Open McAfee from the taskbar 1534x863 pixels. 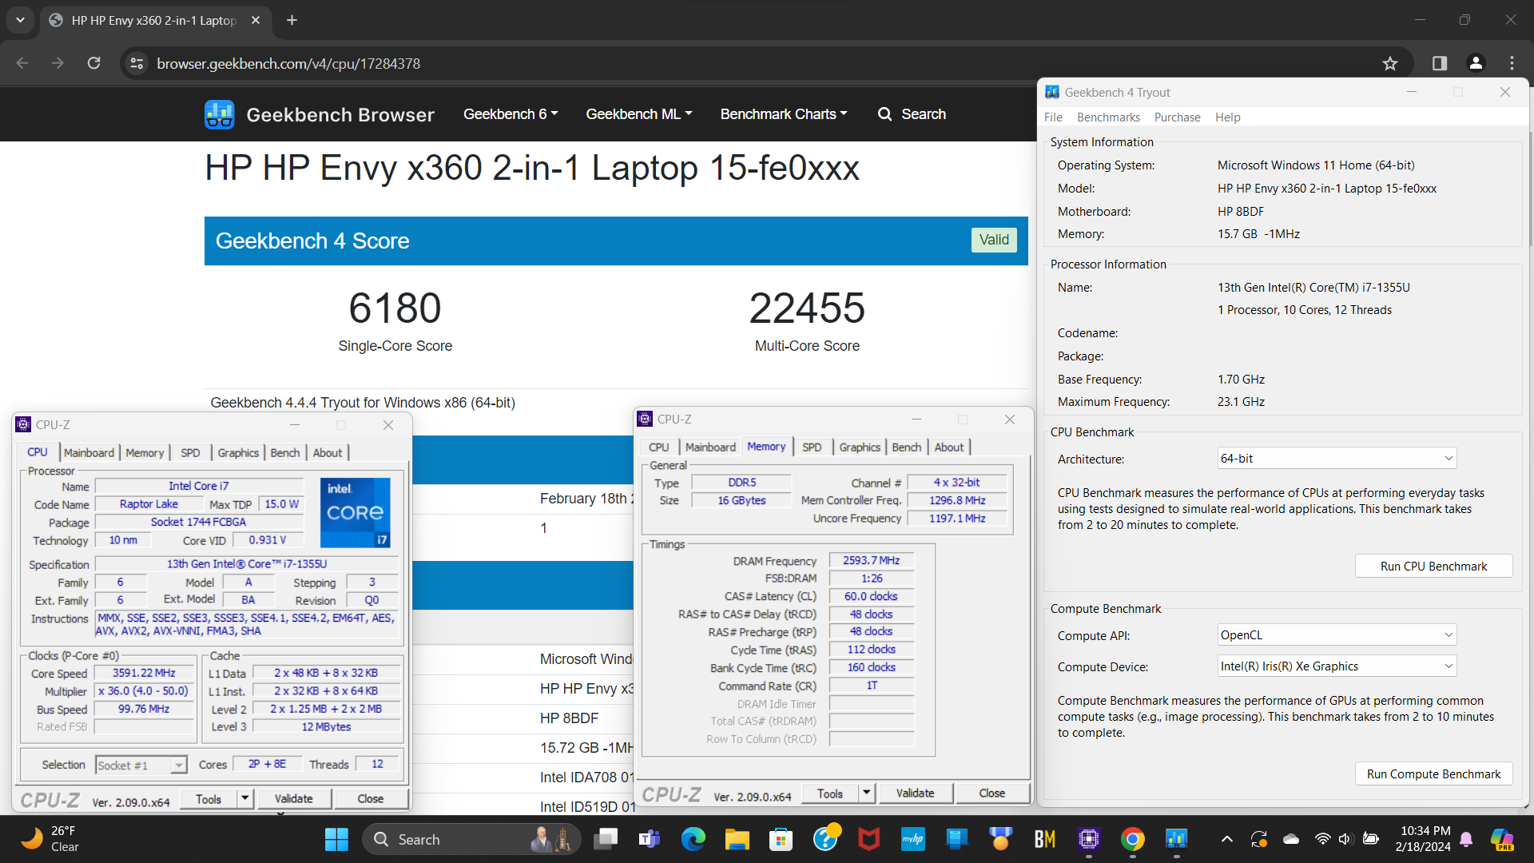tap(868, 839)
